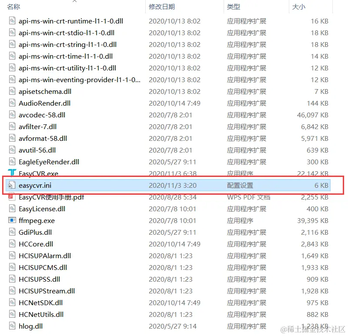The image size is (348, 336).
Task: Click the 39,395 KB size of ffmpeg.exe
Action: (x=312, y=221)
